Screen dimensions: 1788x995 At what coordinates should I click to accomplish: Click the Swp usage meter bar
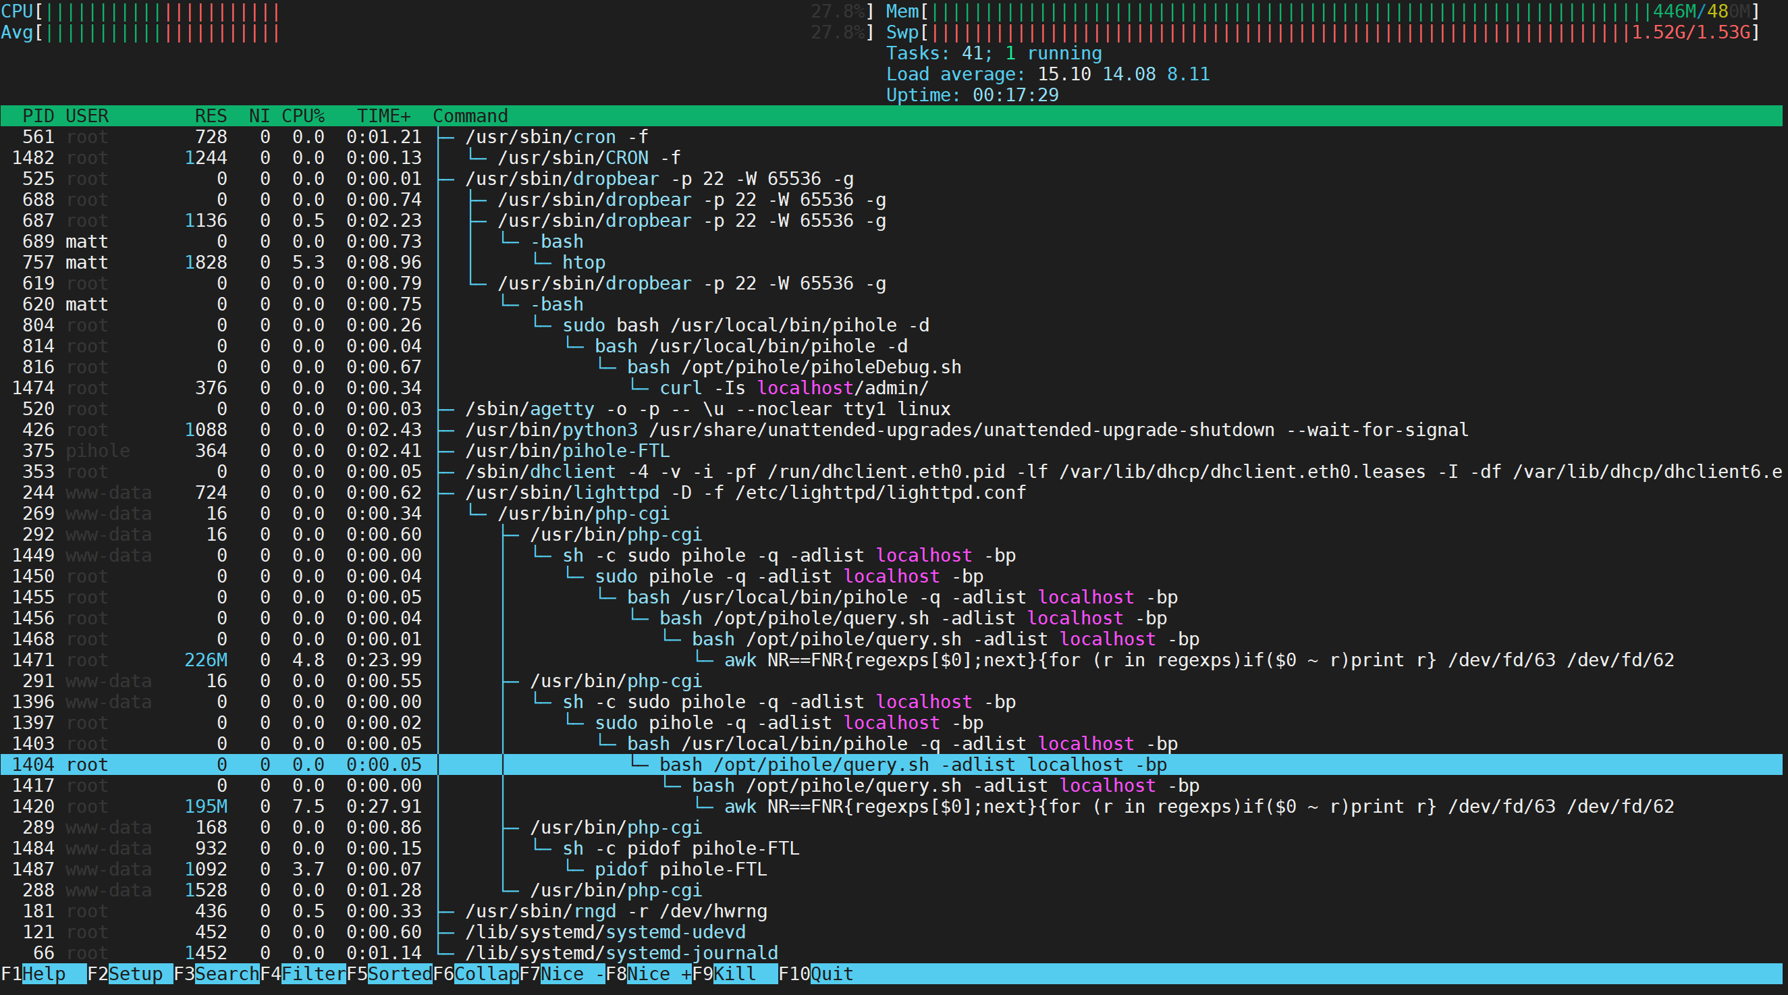tap(1323, 32)
